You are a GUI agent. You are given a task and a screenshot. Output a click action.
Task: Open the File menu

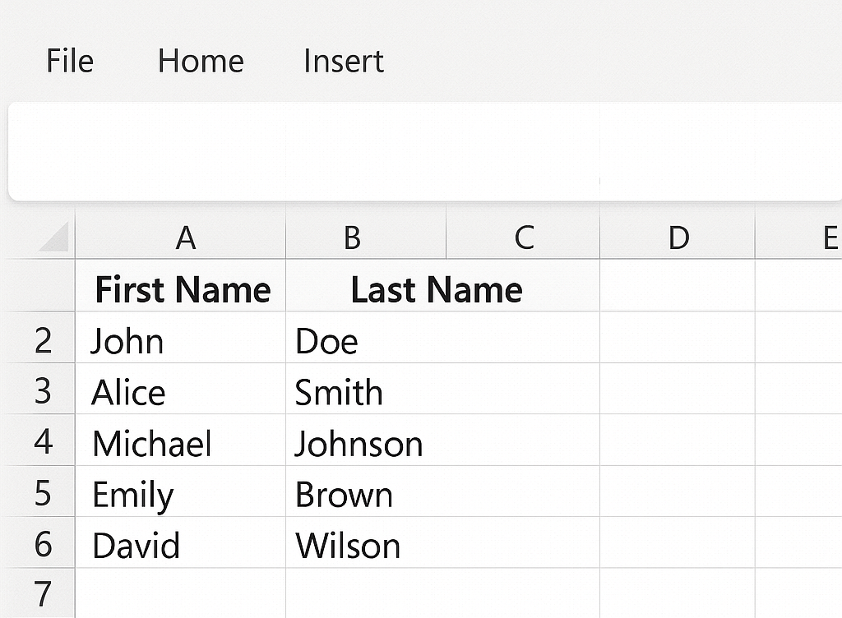[70, 61]
